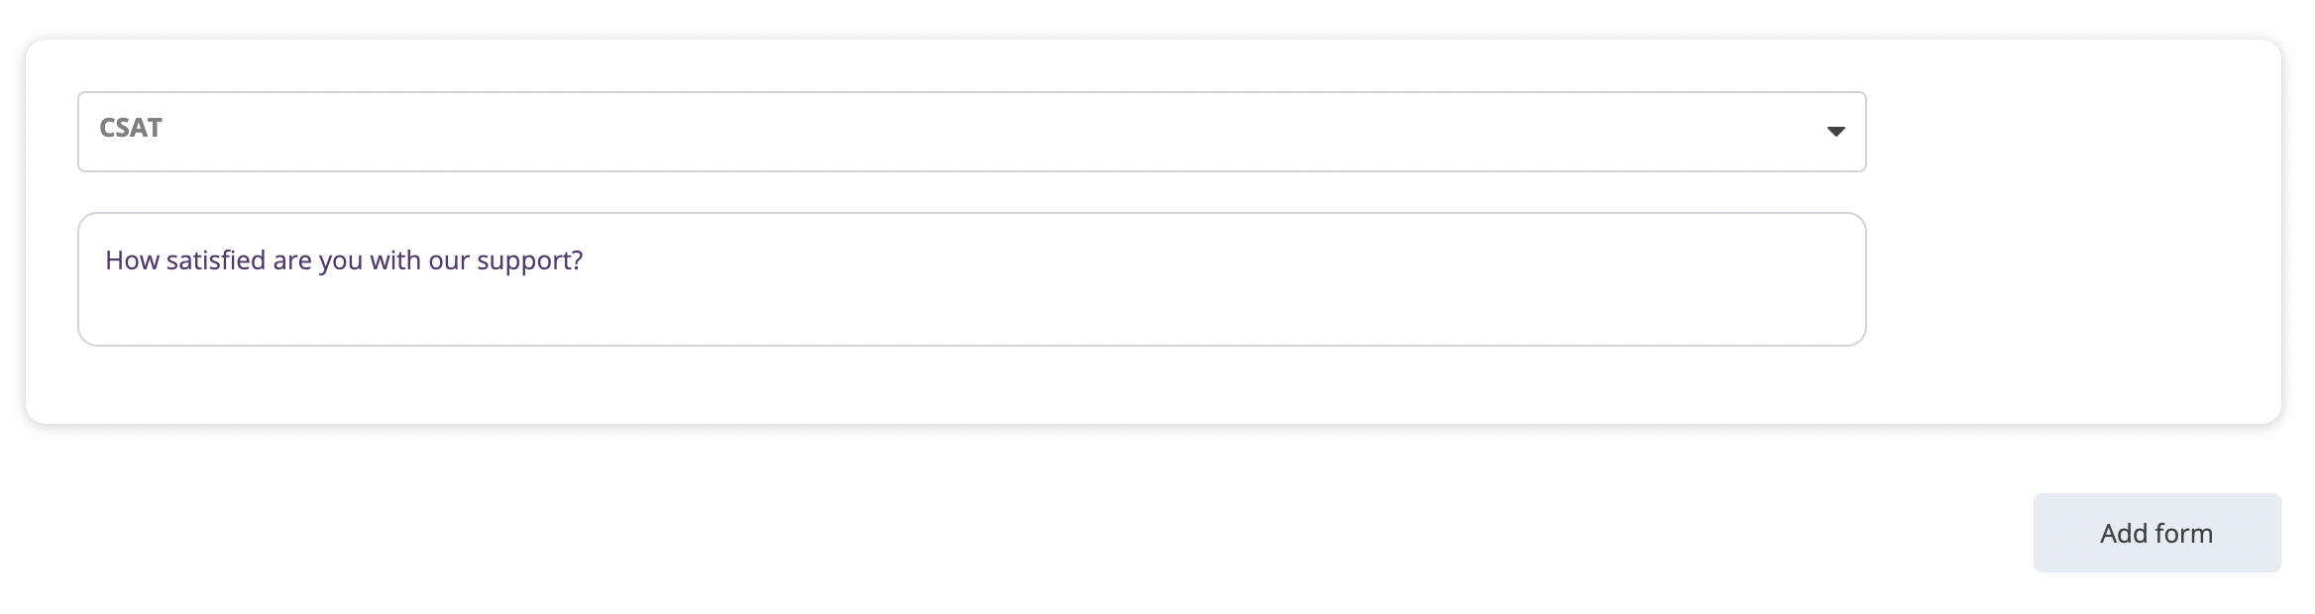Click the blank page area below the card
2315x614 pixels.
point(991,525)
